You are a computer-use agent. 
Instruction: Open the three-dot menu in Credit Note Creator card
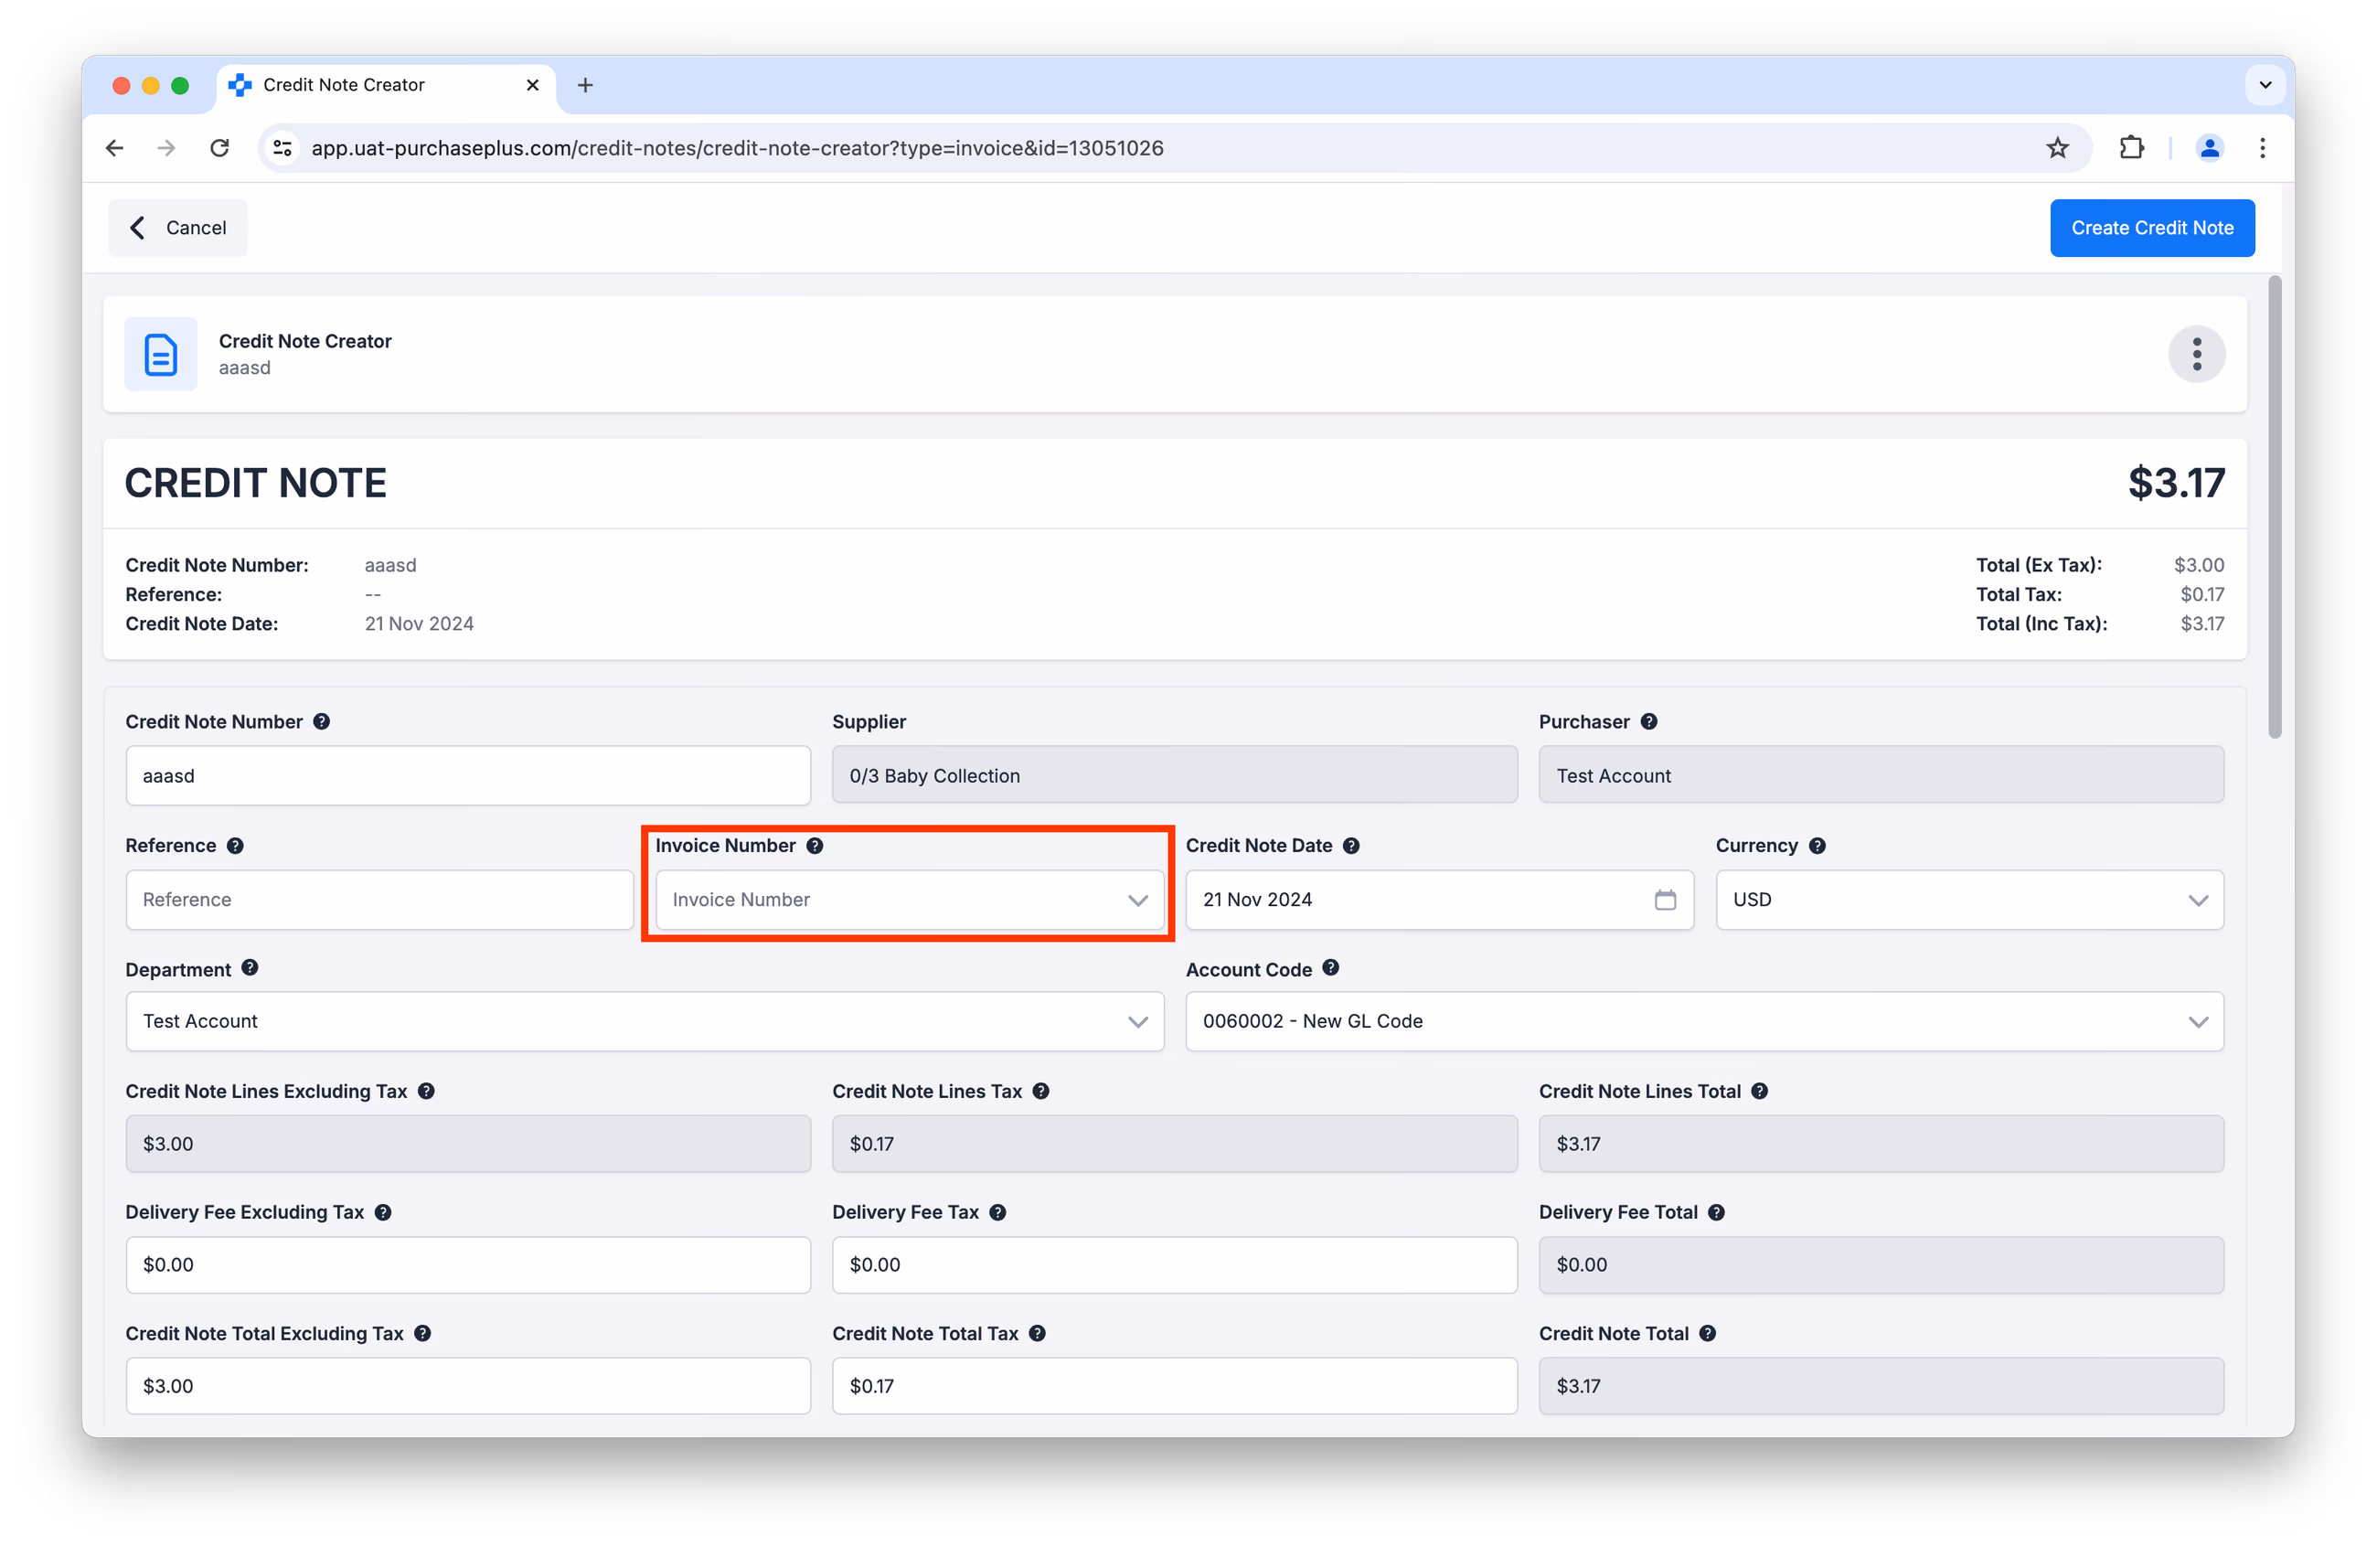[2196, 354]
